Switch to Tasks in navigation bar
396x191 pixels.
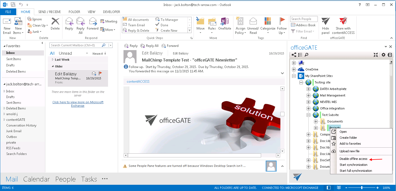89,179
